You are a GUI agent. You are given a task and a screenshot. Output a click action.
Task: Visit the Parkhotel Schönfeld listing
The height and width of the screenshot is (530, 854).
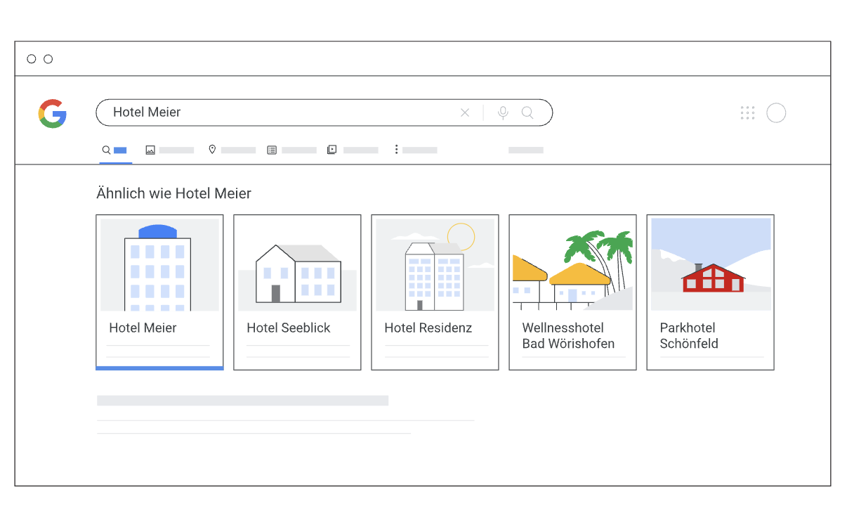pos(710,292)
